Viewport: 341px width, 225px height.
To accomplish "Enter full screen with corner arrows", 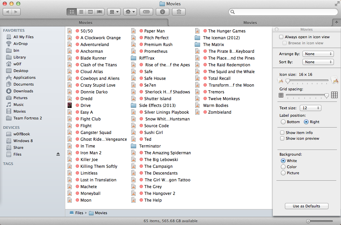I will (x=337, y=4).
